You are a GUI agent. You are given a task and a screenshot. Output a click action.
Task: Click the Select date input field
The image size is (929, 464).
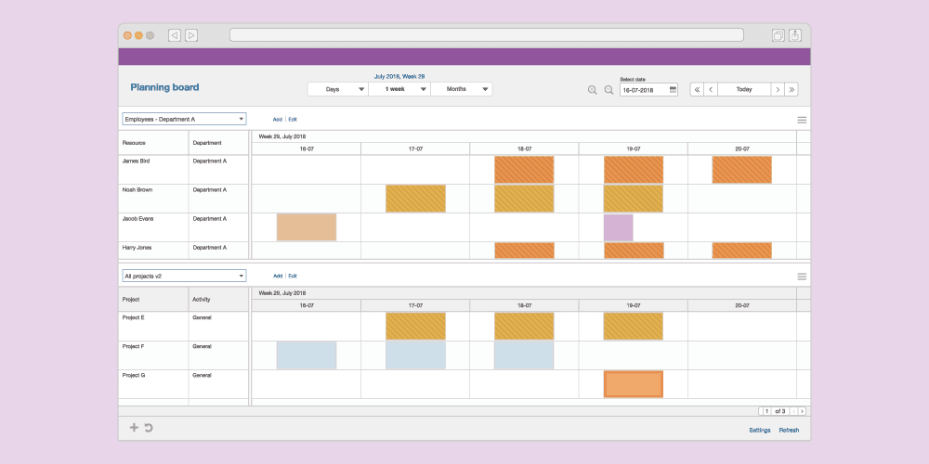[643, 90]
